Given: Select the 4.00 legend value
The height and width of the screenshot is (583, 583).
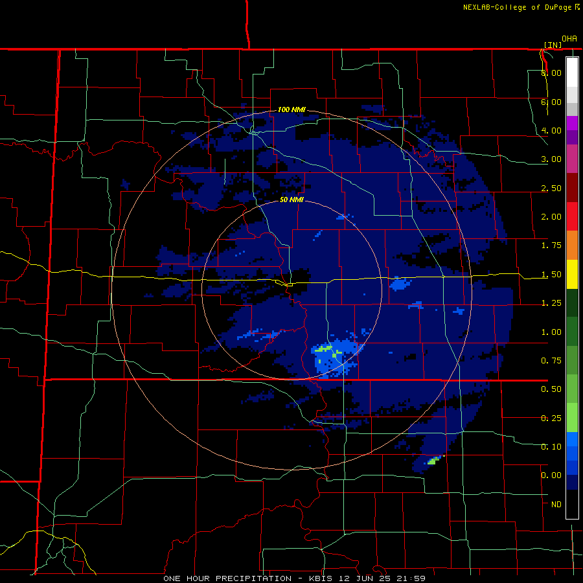Looking at the screenshot, I should (551, 130).
